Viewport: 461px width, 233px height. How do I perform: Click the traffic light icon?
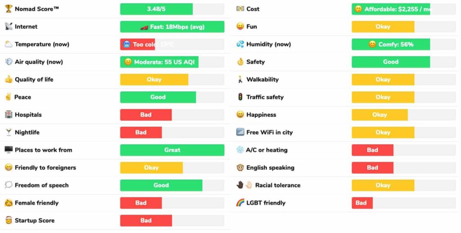click(x=240, y=97)
